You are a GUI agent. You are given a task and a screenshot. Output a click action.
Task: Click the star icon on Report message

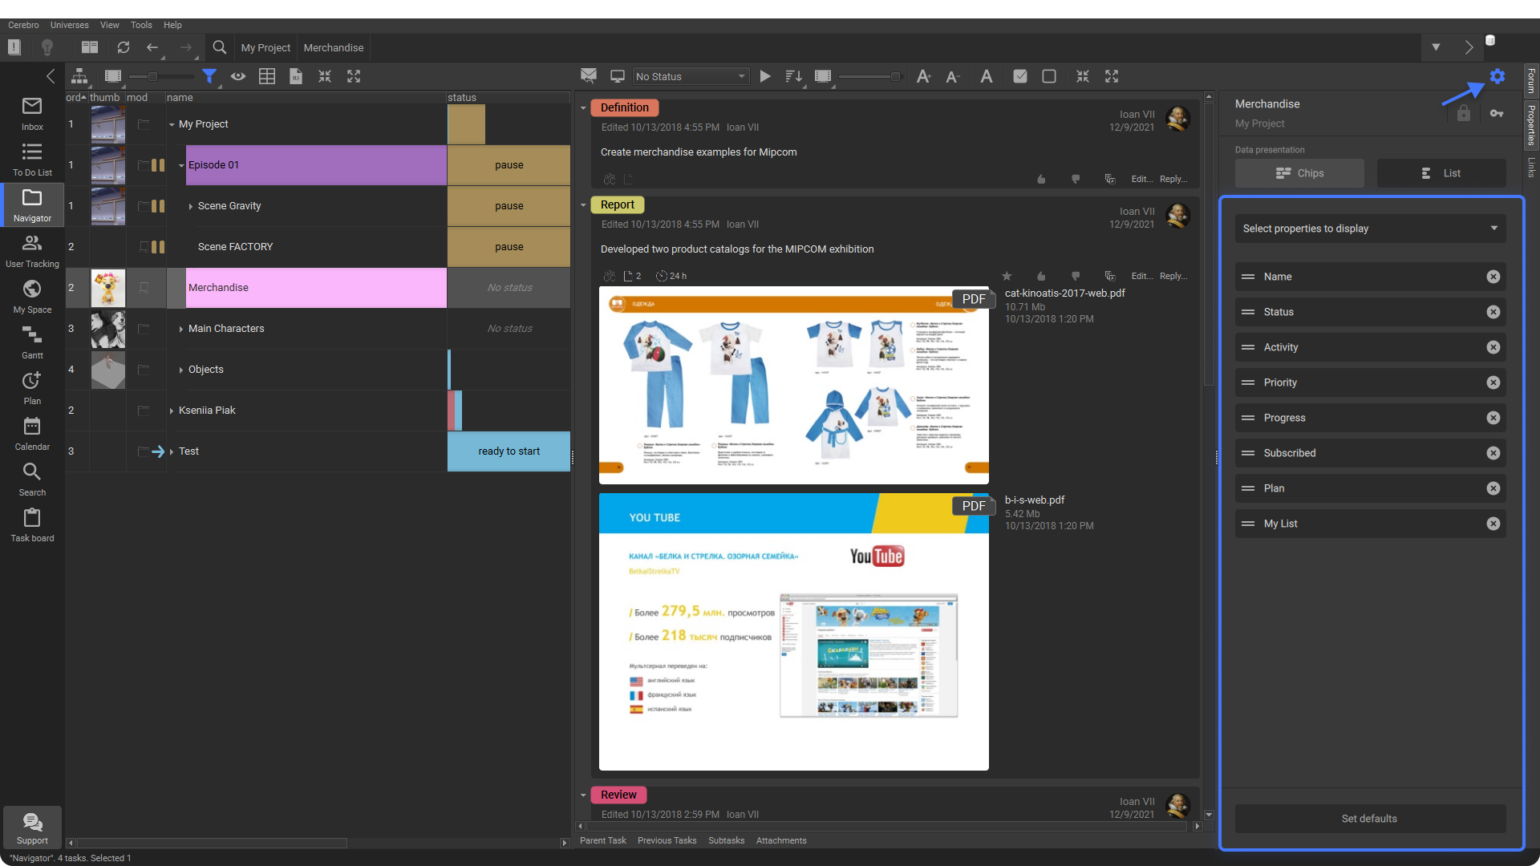(x=1007, y=276)
